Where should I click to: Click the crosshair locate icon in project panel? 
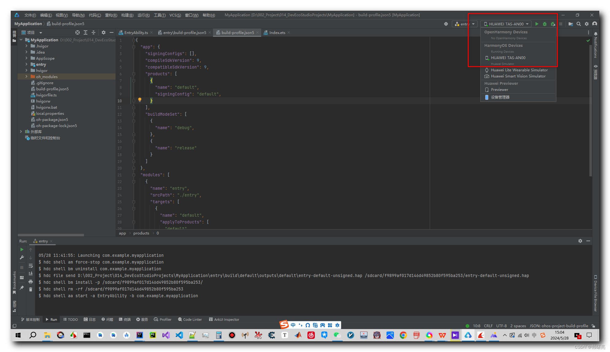click(78, 32)
